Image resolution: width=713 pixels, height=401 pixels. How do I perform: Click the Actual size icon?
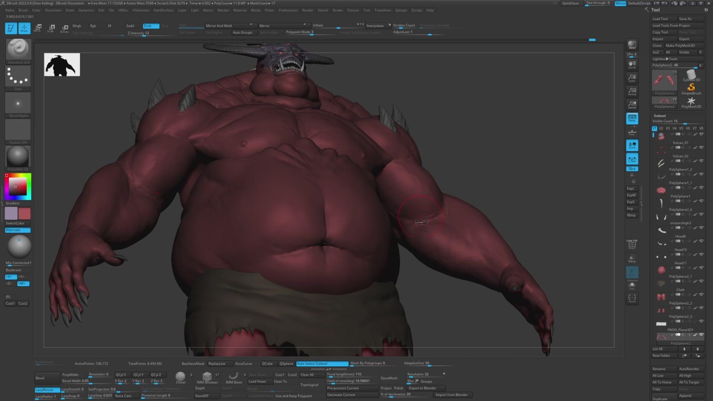pyautogui.click(x=632, y=91)
